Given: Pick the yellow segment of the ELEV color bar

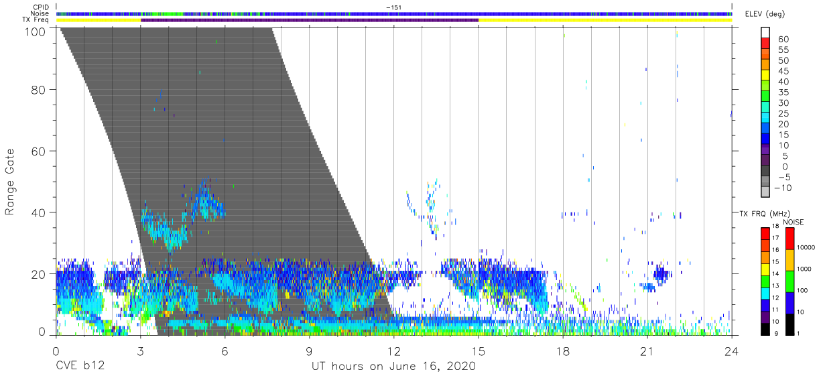Looking at the screenshot, I should 765,75.
